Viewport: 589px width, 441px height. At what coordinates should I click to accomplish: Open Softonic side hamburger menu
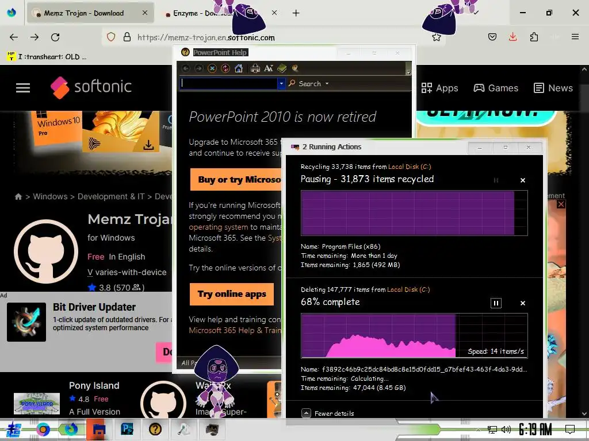point(23,88)
